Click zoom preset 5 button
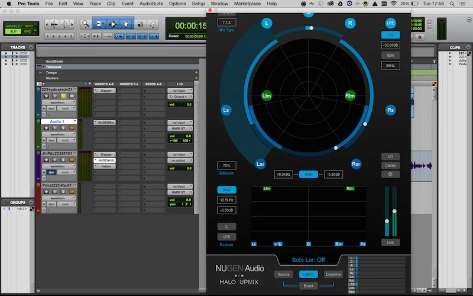This screenshot has width=473, height=296. point(71,36)
